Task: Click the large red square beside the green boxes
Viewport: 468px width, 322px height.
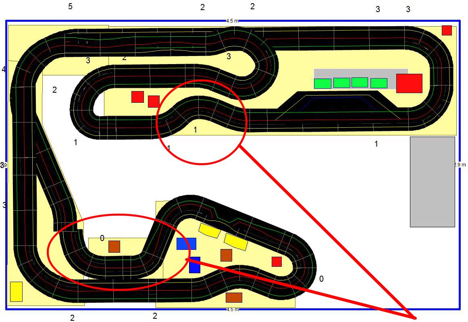Action: (x=409, y=83)
